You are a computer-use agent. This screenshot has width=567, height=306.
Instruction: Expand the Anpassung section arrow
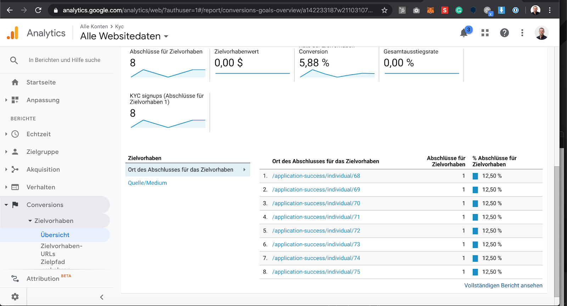point(6,100)
